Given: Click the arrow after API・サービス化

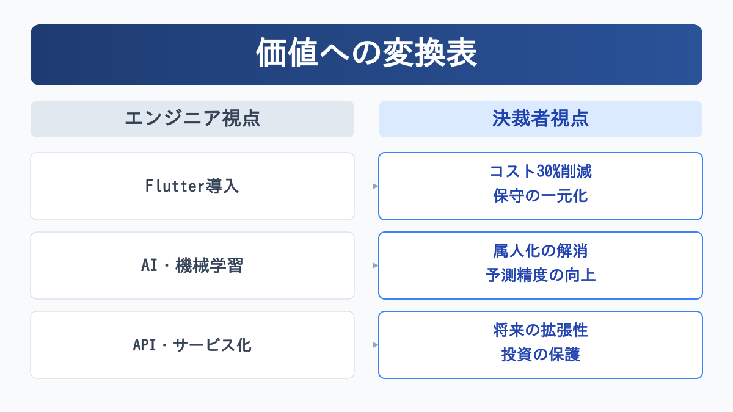Looking at the screenshot, I should point(375,345).
